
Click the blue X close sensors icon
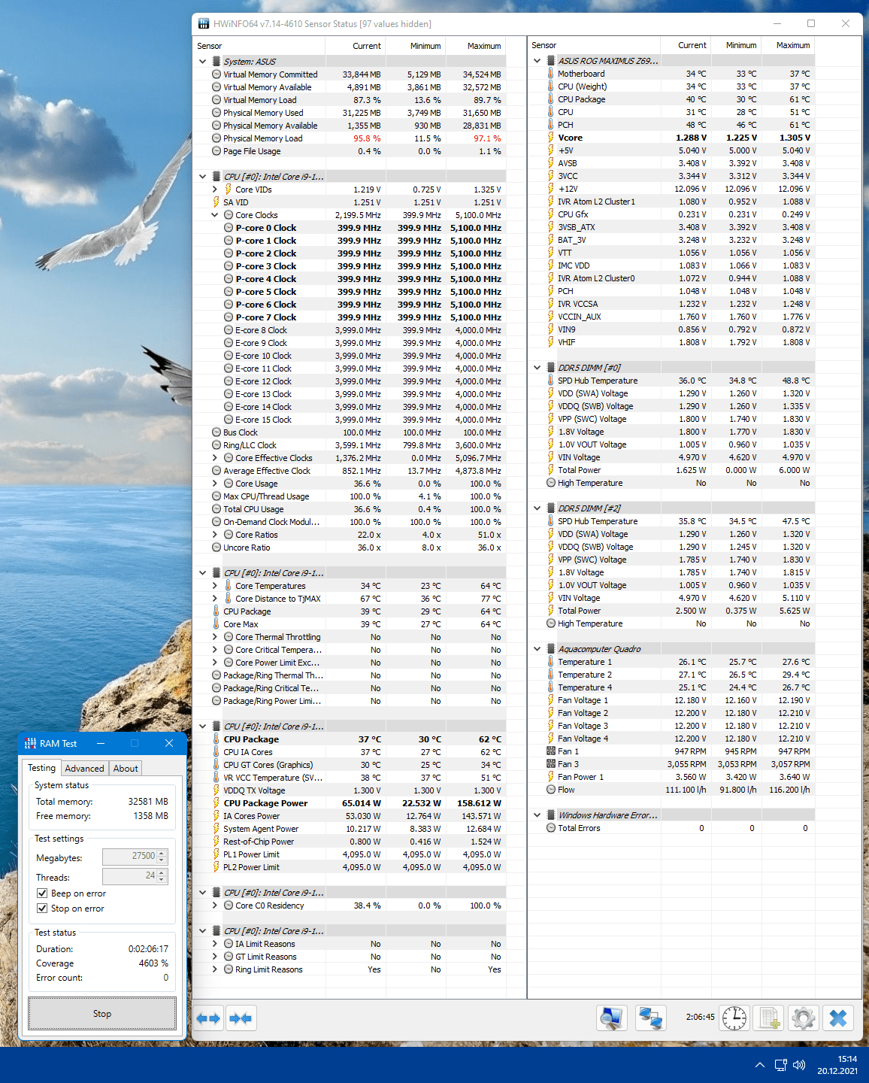tap(838, 1018)
